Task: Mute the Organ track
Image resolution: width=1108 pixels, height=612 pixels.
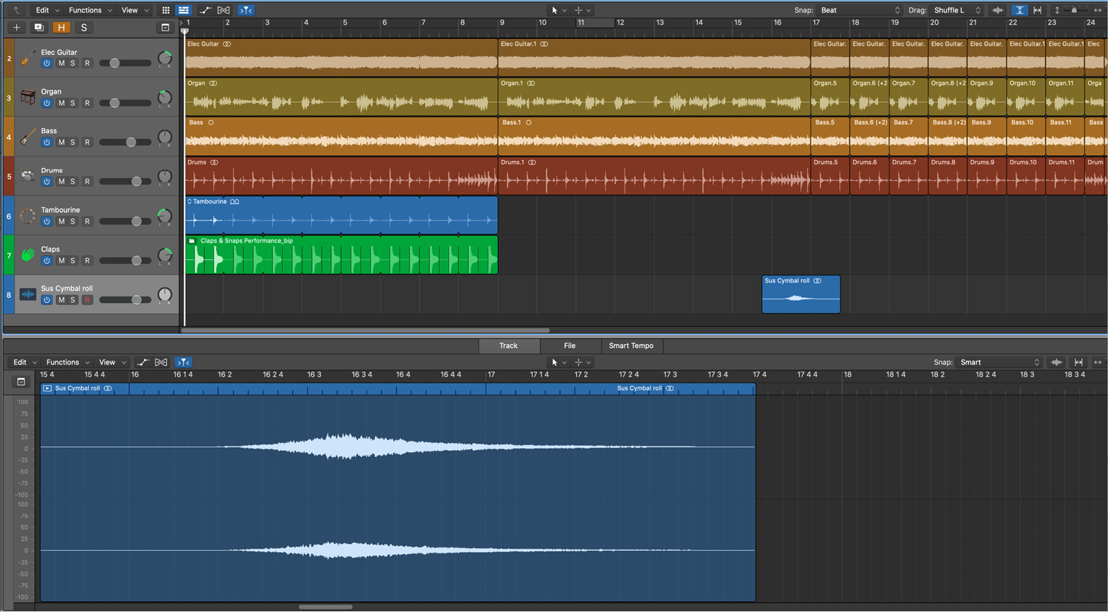Action: pos(61,103)
